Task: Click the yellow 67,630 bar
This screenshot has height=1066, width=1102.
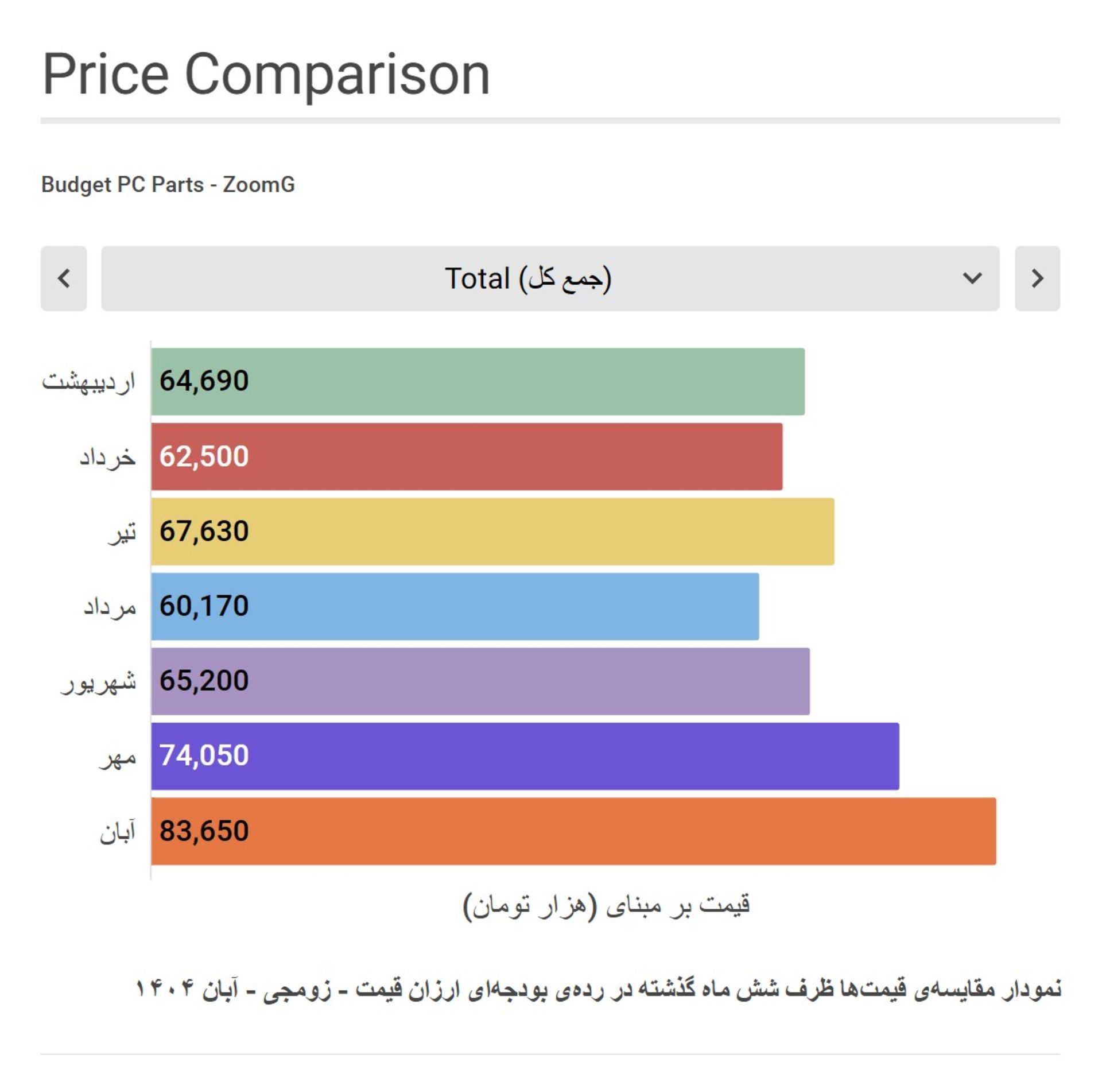Action: (x=492, y=531)
